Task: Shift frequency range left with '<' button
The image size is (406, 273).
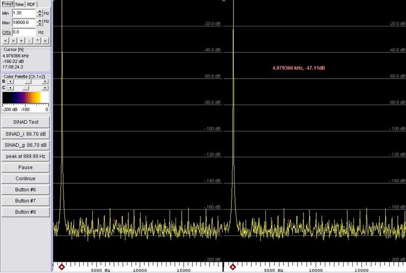Action: pos(6,41)
